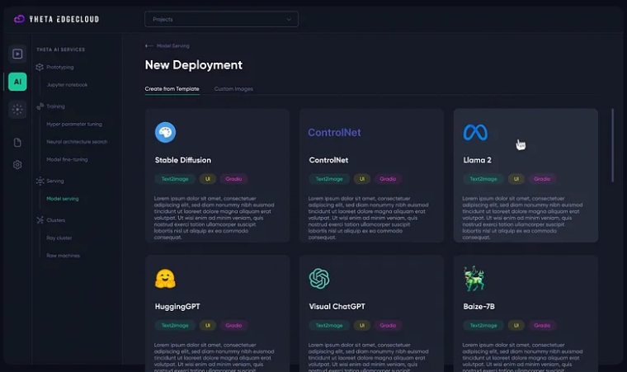Click the Meta logo on Llama 2
This screenshot has width=627, height=372.
pos(475,133)
